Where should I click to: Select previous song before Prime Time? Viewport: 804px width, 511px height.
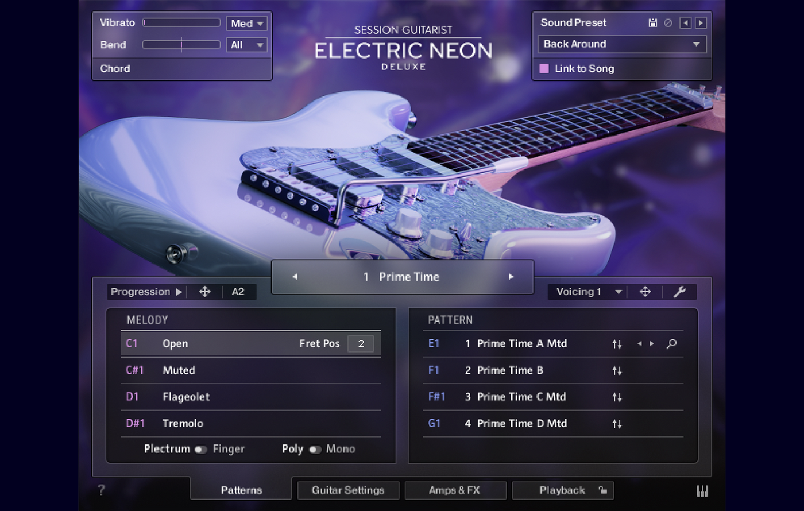tap(295, 277)
